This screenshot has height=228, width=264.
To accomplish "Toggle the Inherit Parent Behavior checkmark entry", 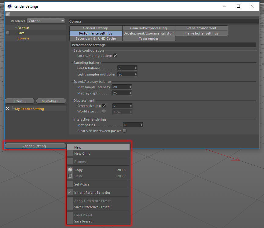I will 98,193.
